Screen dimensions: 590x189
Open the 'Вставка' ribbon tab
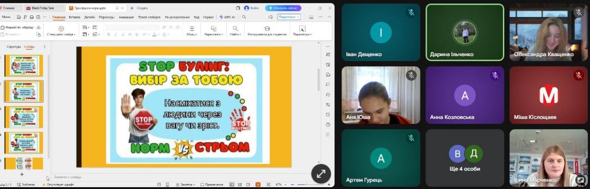(x=74, y=17)
